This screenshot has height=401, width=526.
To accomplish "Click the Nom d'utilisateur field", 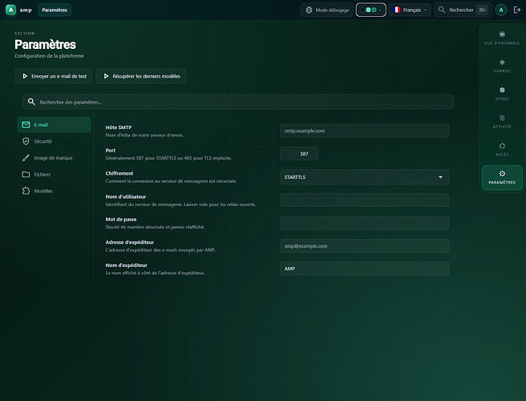I will pyautogui.click(x=364, y=200).
